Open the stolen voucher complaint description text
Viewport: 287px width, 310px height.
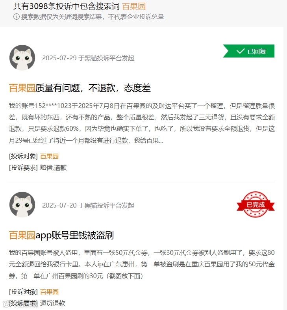coord(142,264)
